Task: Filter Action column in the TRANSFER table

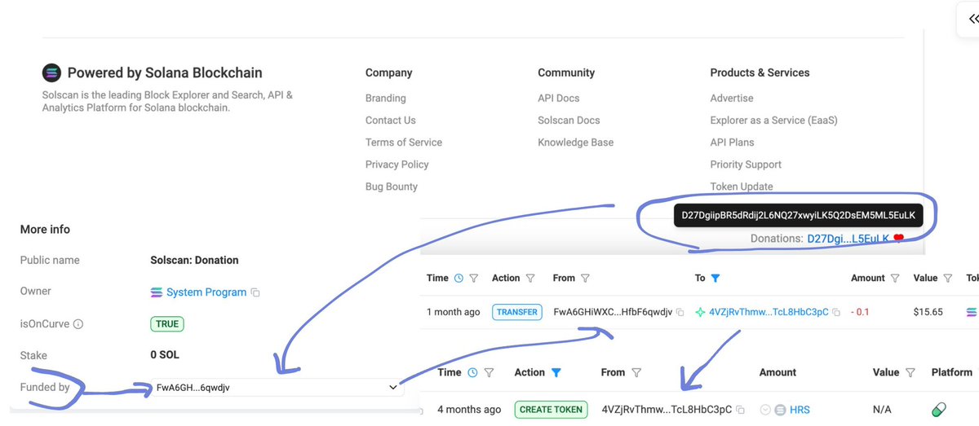Action: [x=530, y=279]
